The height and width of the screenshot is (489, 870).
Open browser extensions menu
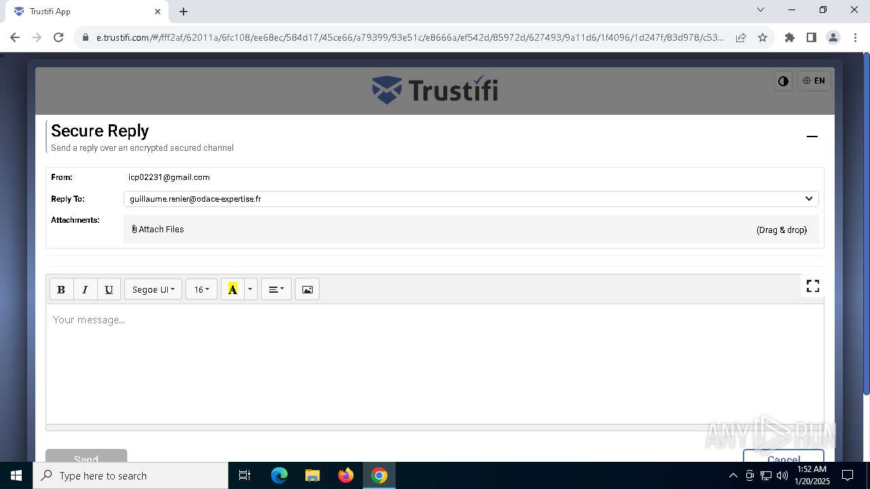[790, 37]
